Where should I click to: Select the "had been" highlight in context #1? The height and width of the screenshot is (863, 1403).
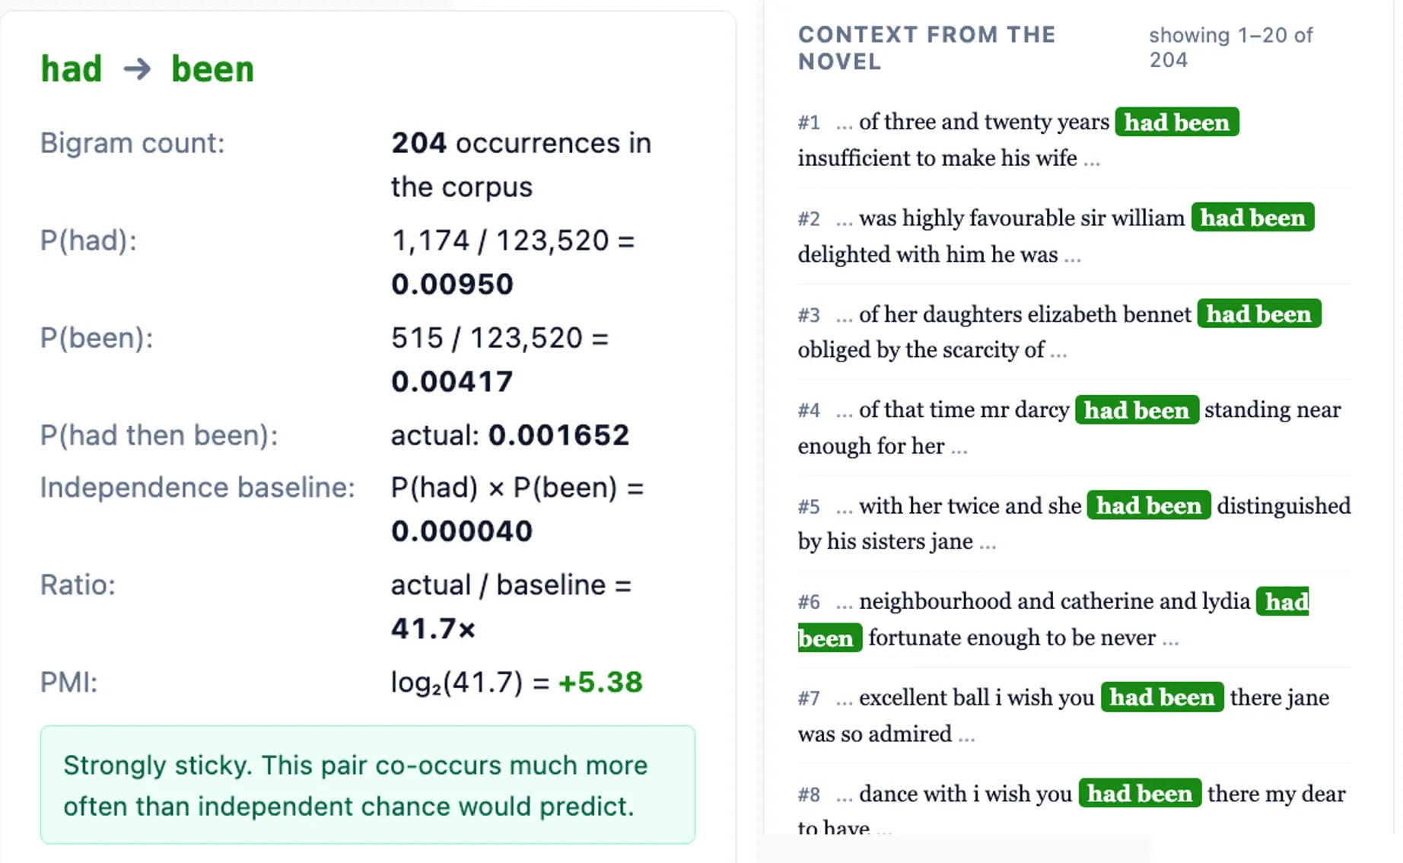(1176, 123)
